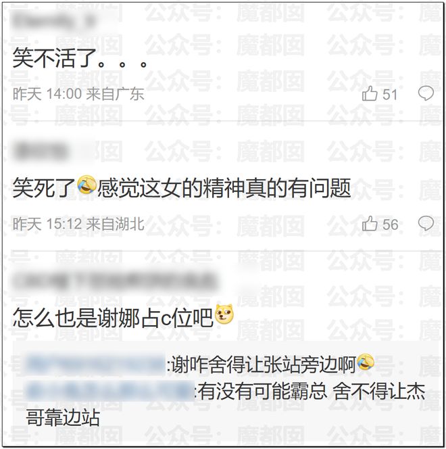Open reply bubble on the 广东 comment
Viewport: 446px width, 449px height.
(x=426, y=93)
